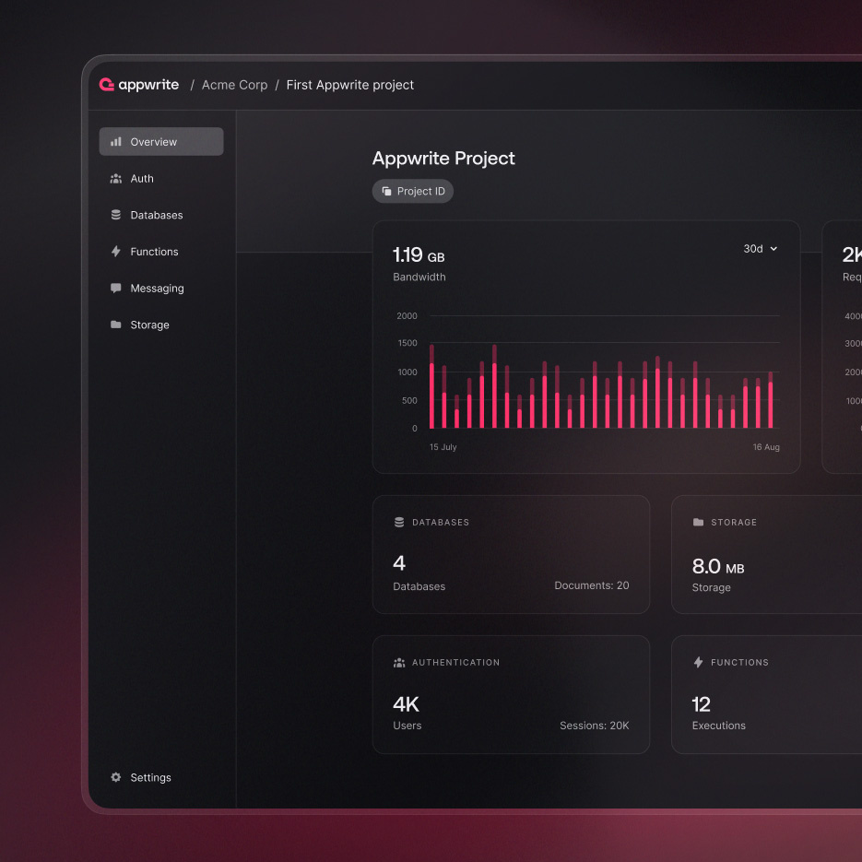
Task: Click Sessions: 20K text
Action: (595, 726)
